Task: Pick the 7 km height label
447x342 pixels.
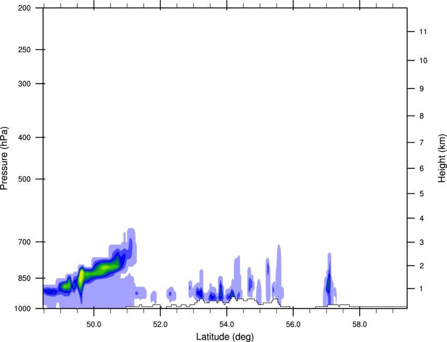Action: tap(422, 143)
